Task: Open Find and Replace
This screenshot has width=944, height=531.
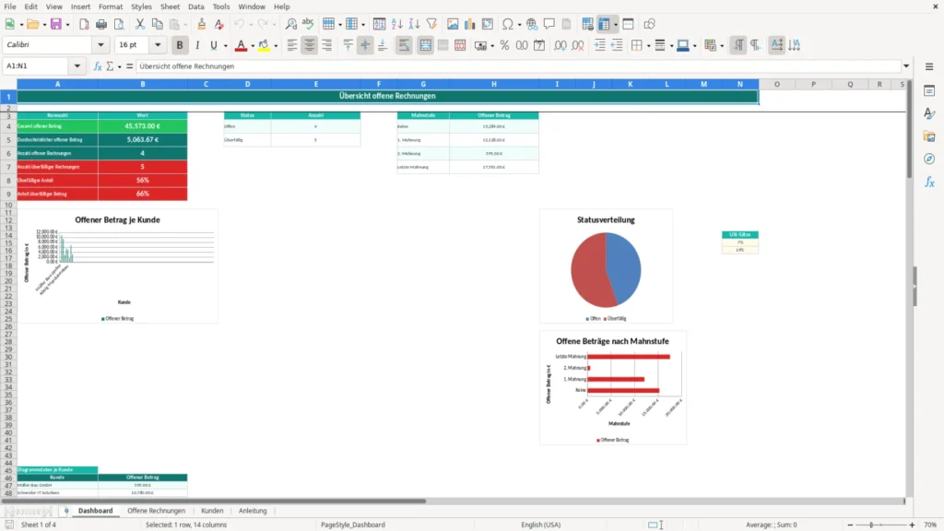Action: (290, 24)
